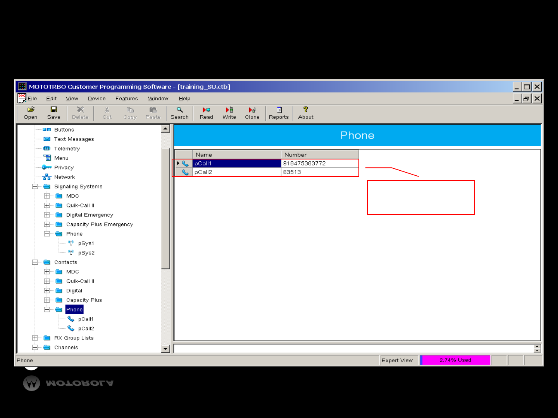
Task: Select the Signaling Systems label in the tree
Action: pyautogui.click(x=78, y=187)
